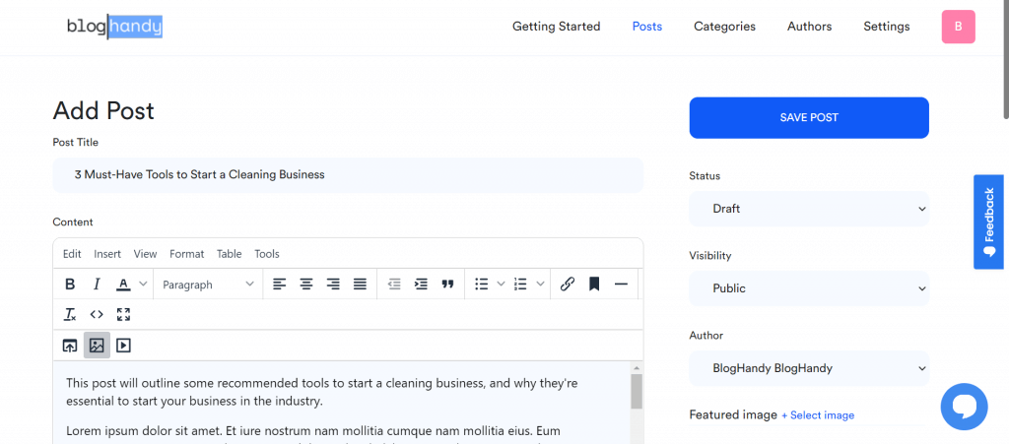Click the editor content scrollbar thumb
The width and height of the screenshot is (1009, 444).
[x=637, y=391]
